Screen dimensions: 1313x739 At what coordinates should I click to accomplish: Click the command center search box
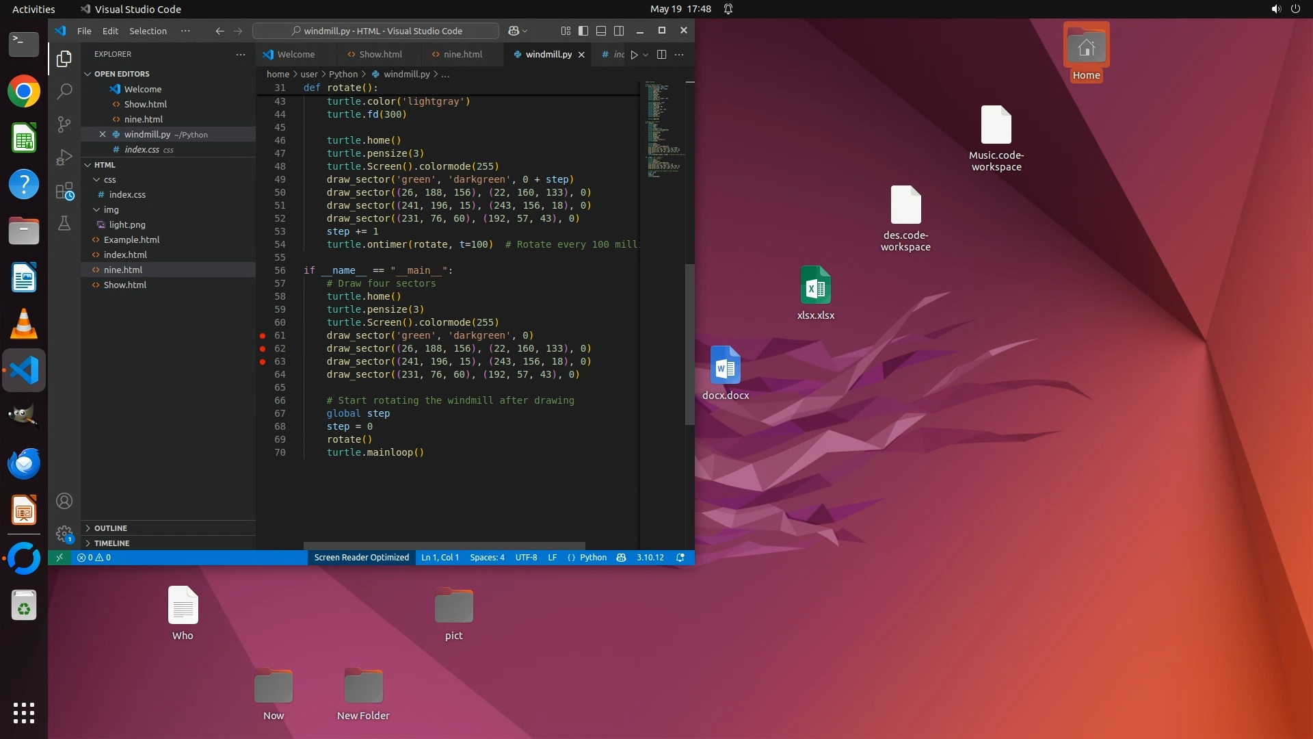376,31
